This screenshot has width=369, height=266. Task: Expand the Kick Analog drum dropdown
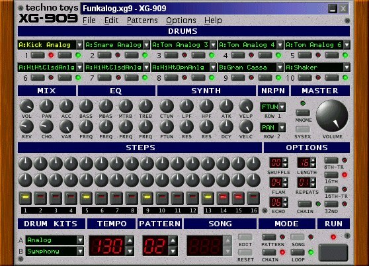tap(79, 45)
